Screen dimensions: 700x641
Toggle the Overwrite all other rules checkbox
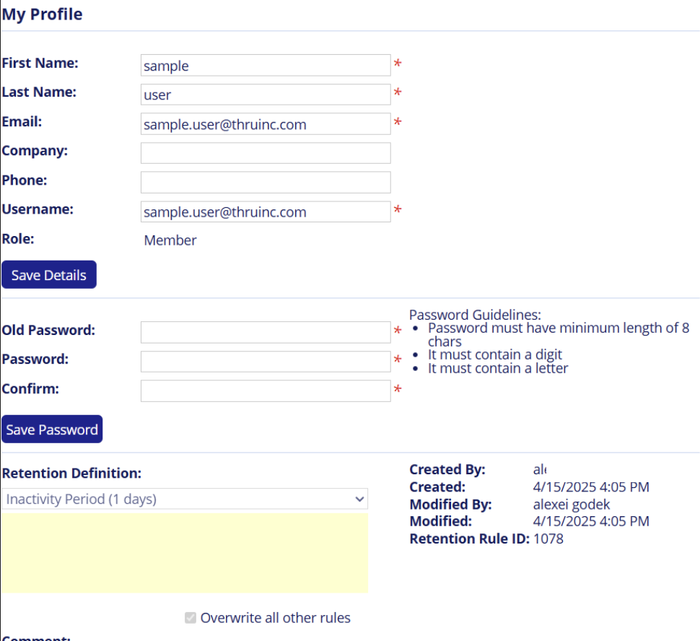191,618
